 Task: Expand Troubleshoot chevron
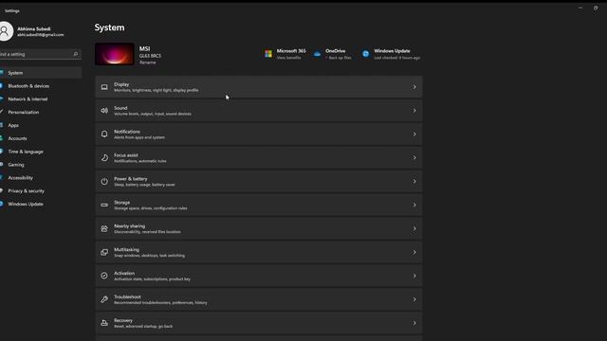(414, 299)
